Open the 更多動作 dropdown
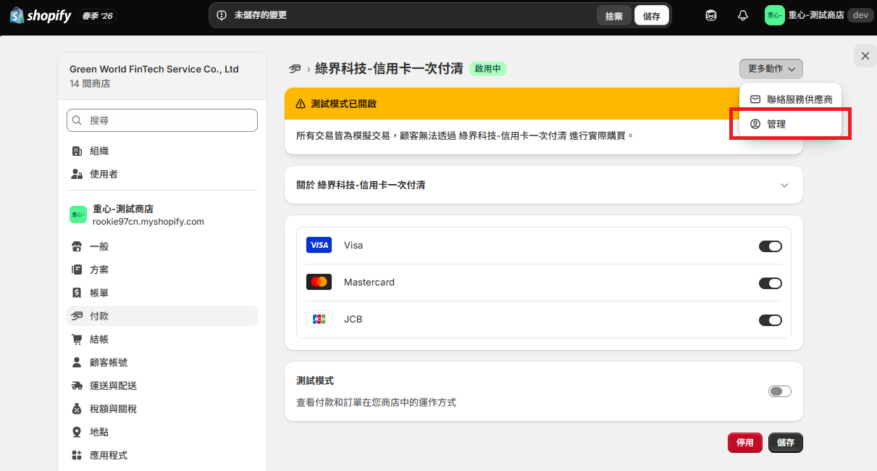This screenshot has height=471, width=877. [771, 69]
